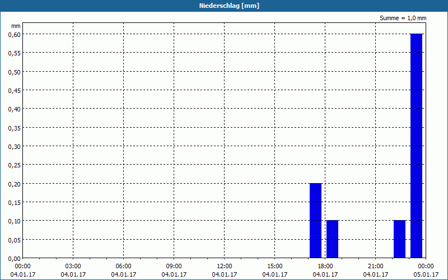
Task: Click the 18:00 time axis label
Action: click(x=325, y=267)
